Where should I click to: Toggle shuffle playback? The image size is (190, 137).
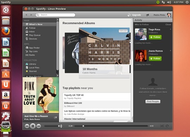coord(162,126)
